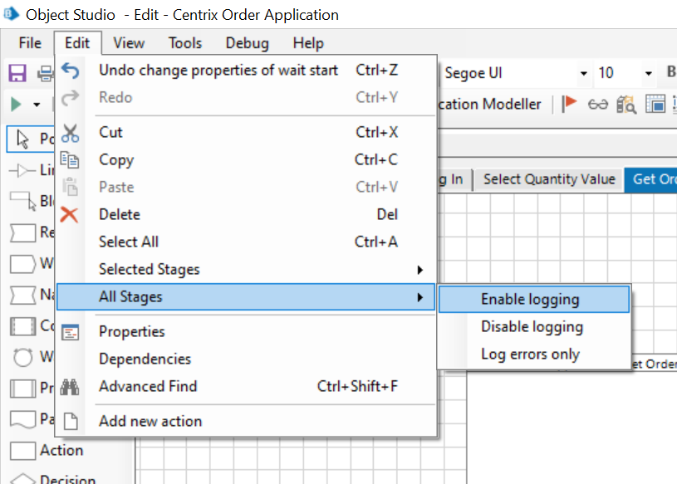Open the Run button dropdown arrow
Image resolution: width=677 pixels, height=484 pixels.
click(x=37, y=105)
